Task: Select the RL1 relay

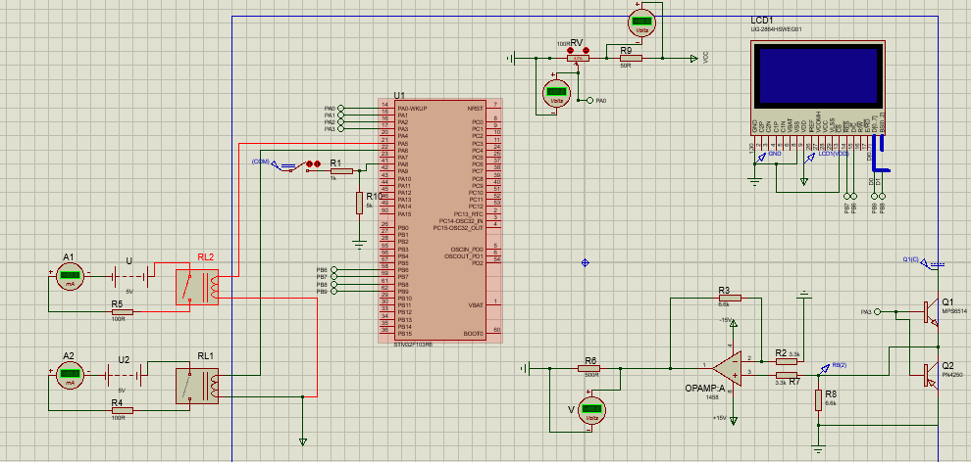Action: pos(197,386)
